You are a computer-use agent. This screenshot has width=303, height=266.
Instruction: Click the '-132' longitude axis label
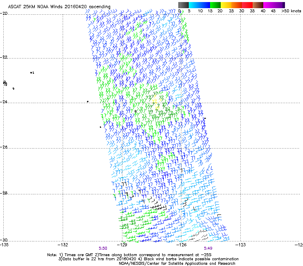click(x=63, y=245)
